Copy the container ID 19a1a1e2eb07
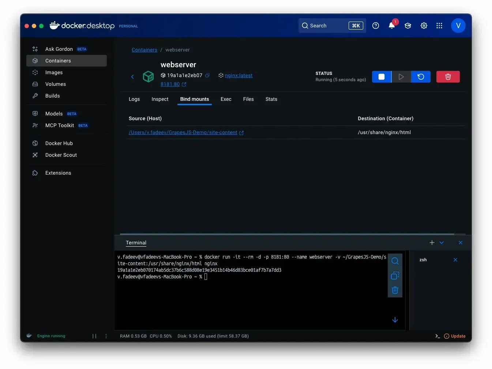The image size is (492, 369). (207, 76)
